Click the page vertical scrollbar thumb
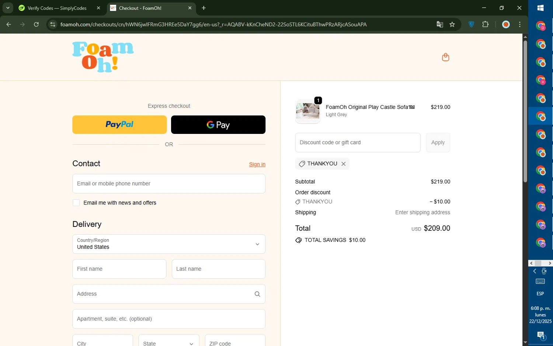553x346 pixels. coord(525,111)
